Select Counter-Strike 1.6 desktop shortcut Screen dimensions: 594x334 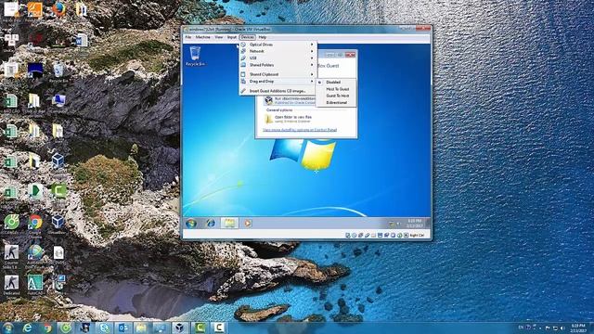11,256
